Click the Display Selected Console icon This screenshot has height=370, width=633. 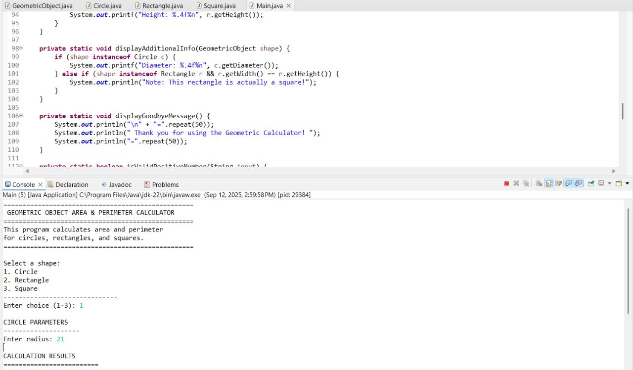pos(601,183)
